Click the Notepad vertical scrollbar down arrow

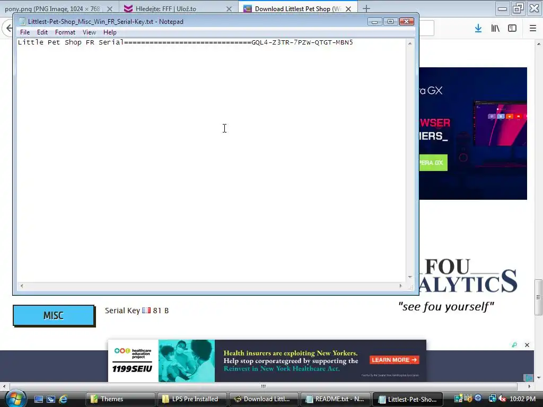tap(410, 277)
